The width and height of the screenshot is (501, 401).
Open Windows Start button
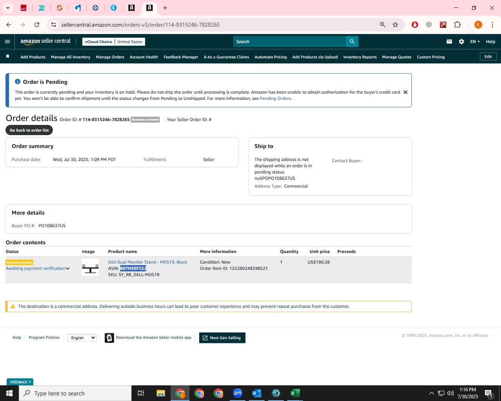[9, 393]
